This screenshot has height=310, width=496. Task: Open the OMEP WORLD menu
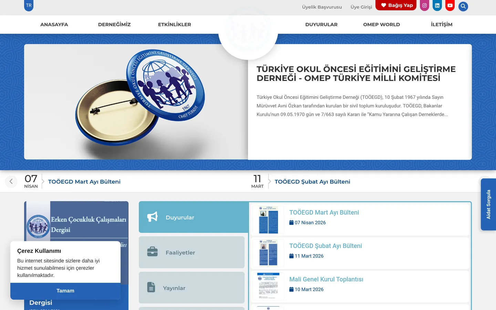pos(382,24)
